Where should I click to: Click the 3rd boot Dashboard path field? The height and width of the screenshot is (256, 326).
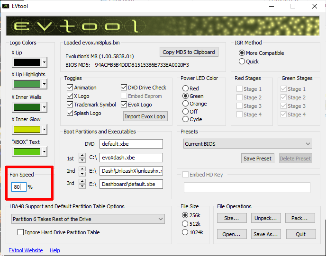tap(131, 184)
